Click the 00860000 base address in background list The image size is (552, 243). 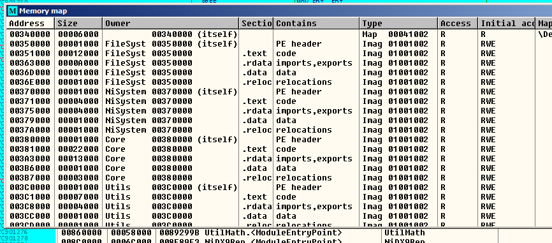coord(82,233)
